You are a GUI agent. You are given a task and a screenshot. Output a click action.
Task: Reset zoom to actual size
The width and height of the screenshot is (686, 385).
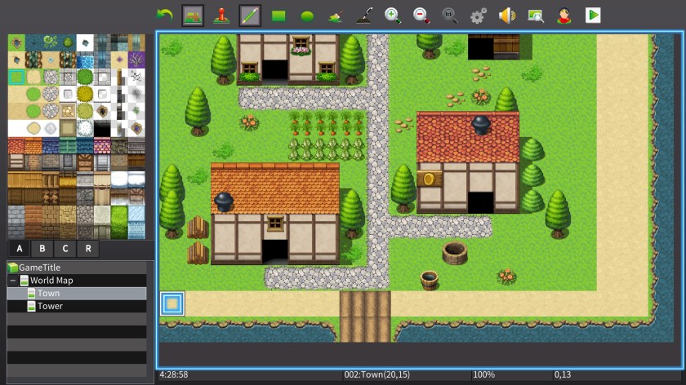[450, 15]
